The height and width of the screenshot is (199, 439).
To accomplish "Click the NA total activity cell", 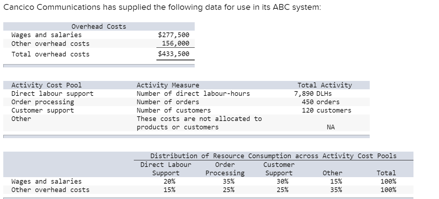I will click(331, 127).
